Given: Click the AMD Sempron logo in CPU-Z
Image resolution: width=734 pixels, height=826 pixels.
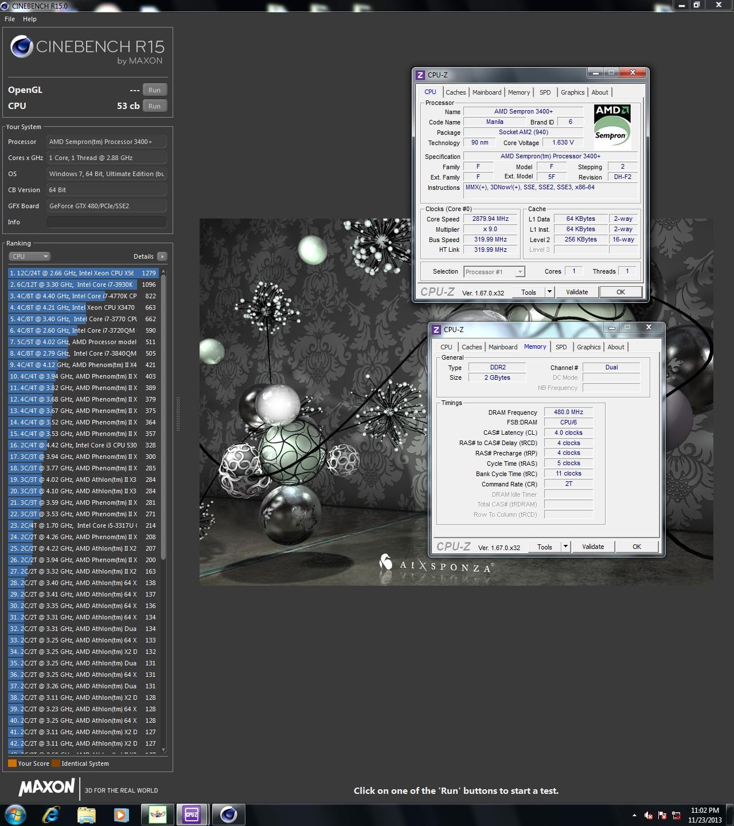Looking at the screenshot, I should click(612, 126).
